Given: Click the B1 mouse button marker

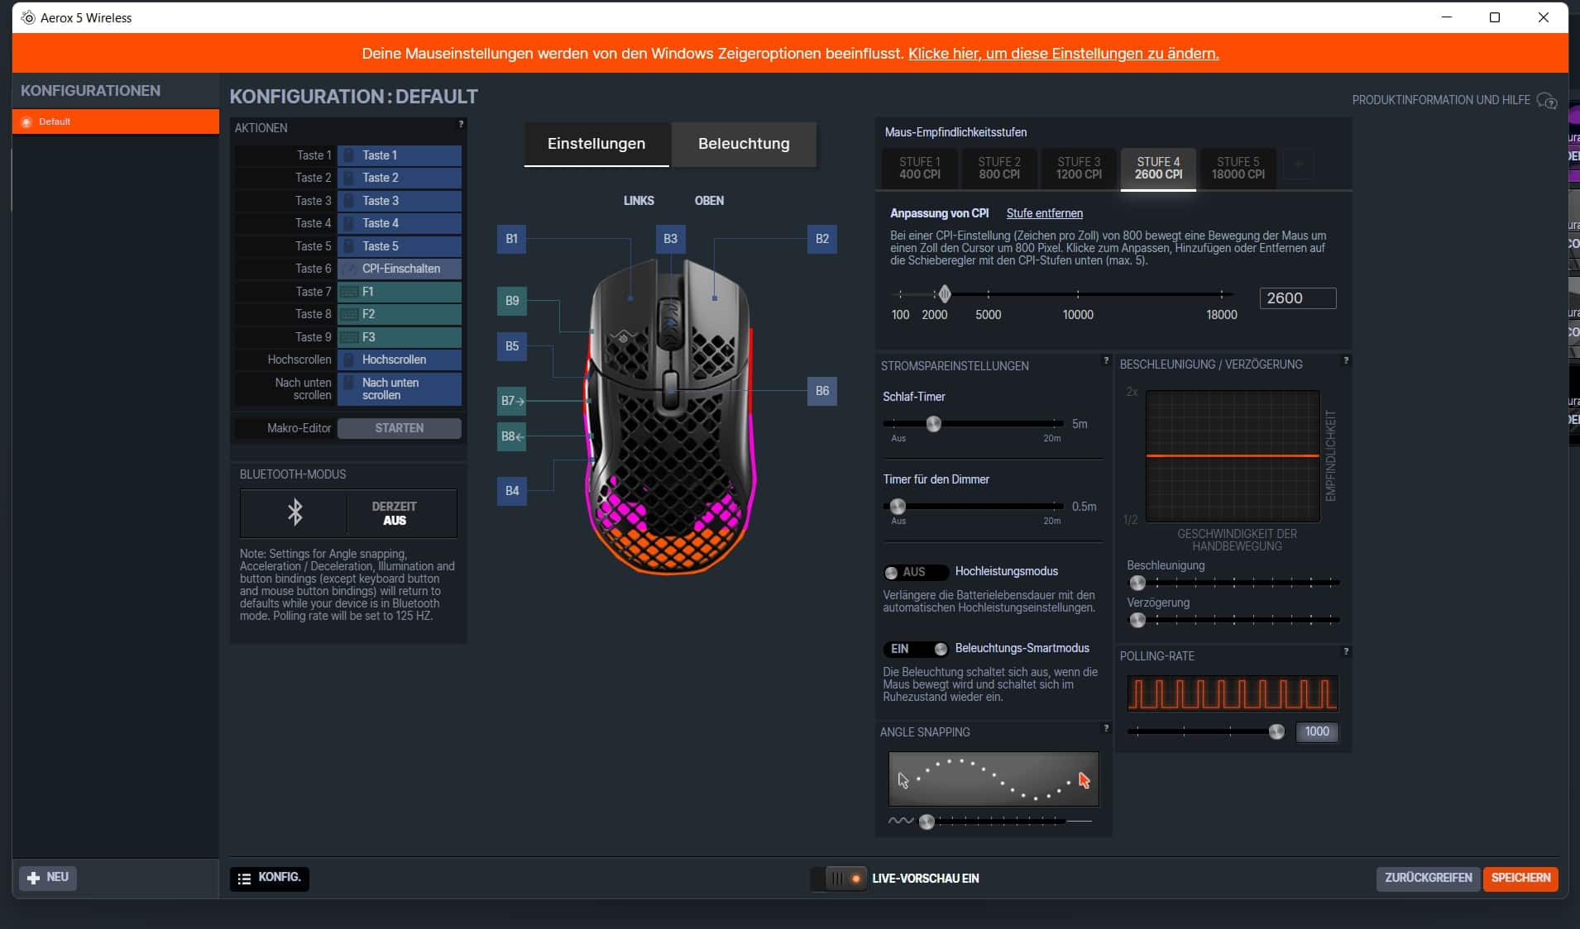Looking at the screenshot, I should click(511, 239).
